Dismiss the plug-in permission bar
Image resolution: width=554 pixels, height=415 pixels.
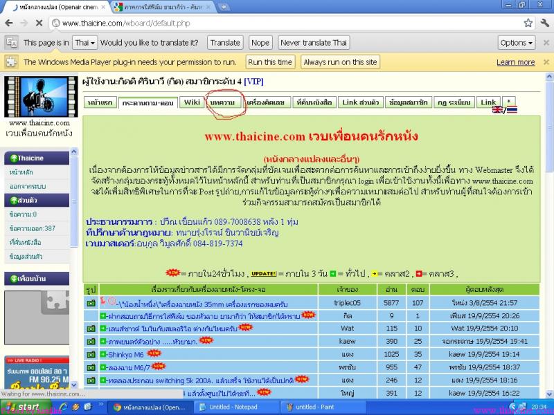point(546,62)
